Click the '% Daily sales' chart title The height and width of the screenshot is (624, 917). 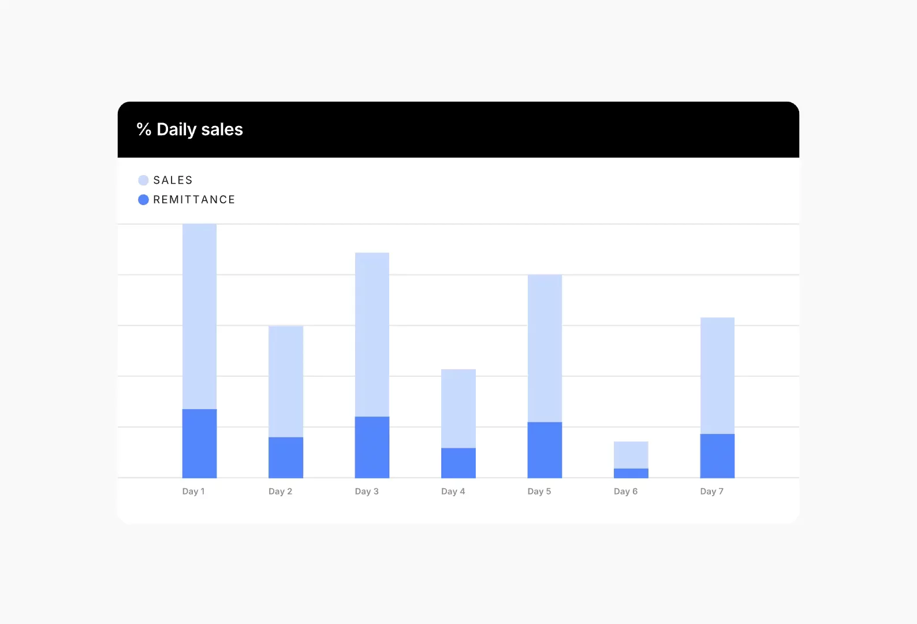click(190, 129)
